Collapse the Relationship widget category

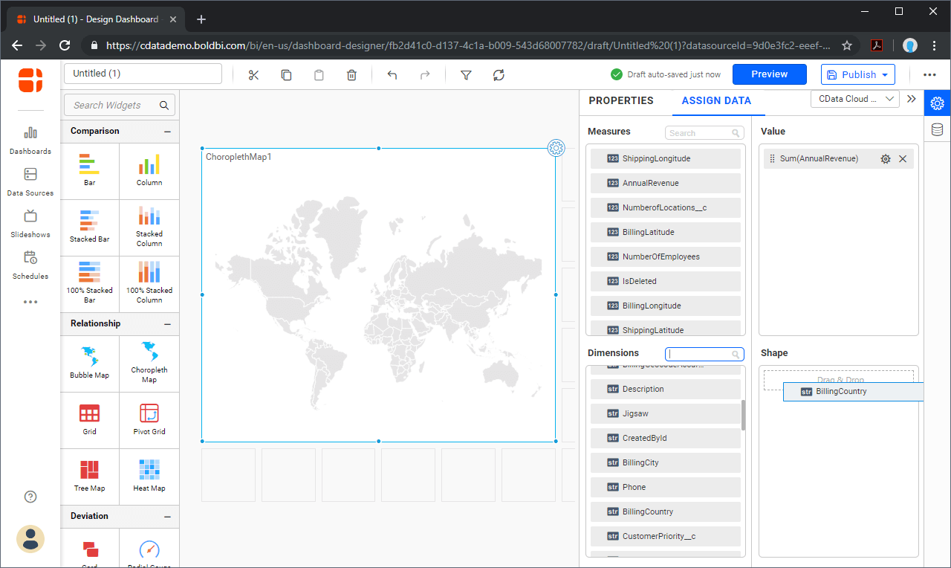[x=168, y=324]
